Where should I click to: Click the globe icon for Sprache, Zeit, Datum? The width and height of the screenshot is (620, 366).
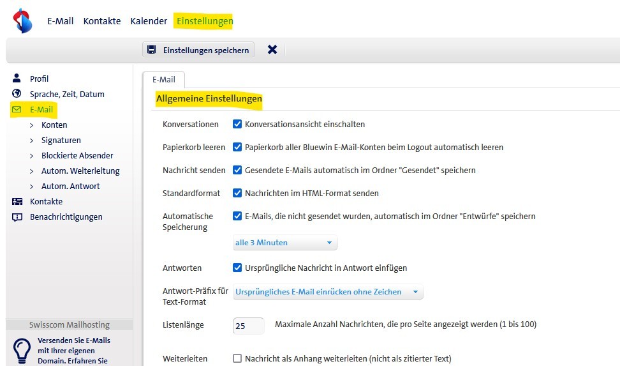[x=17, y=94]
